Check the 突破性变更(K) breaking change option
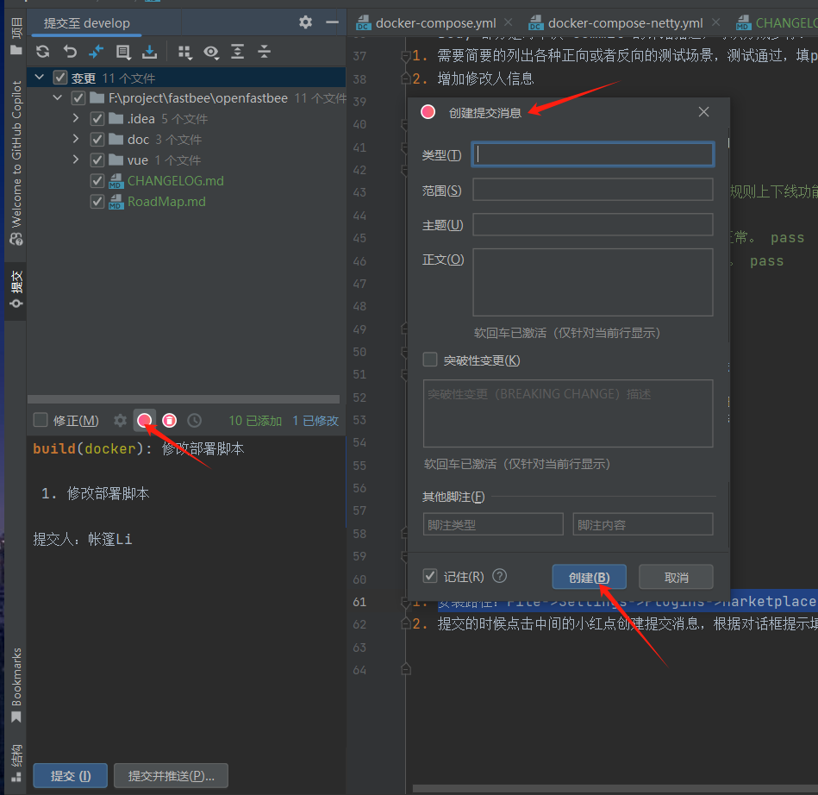The width and height of the screenshot is (818, 795). point(430,360)
